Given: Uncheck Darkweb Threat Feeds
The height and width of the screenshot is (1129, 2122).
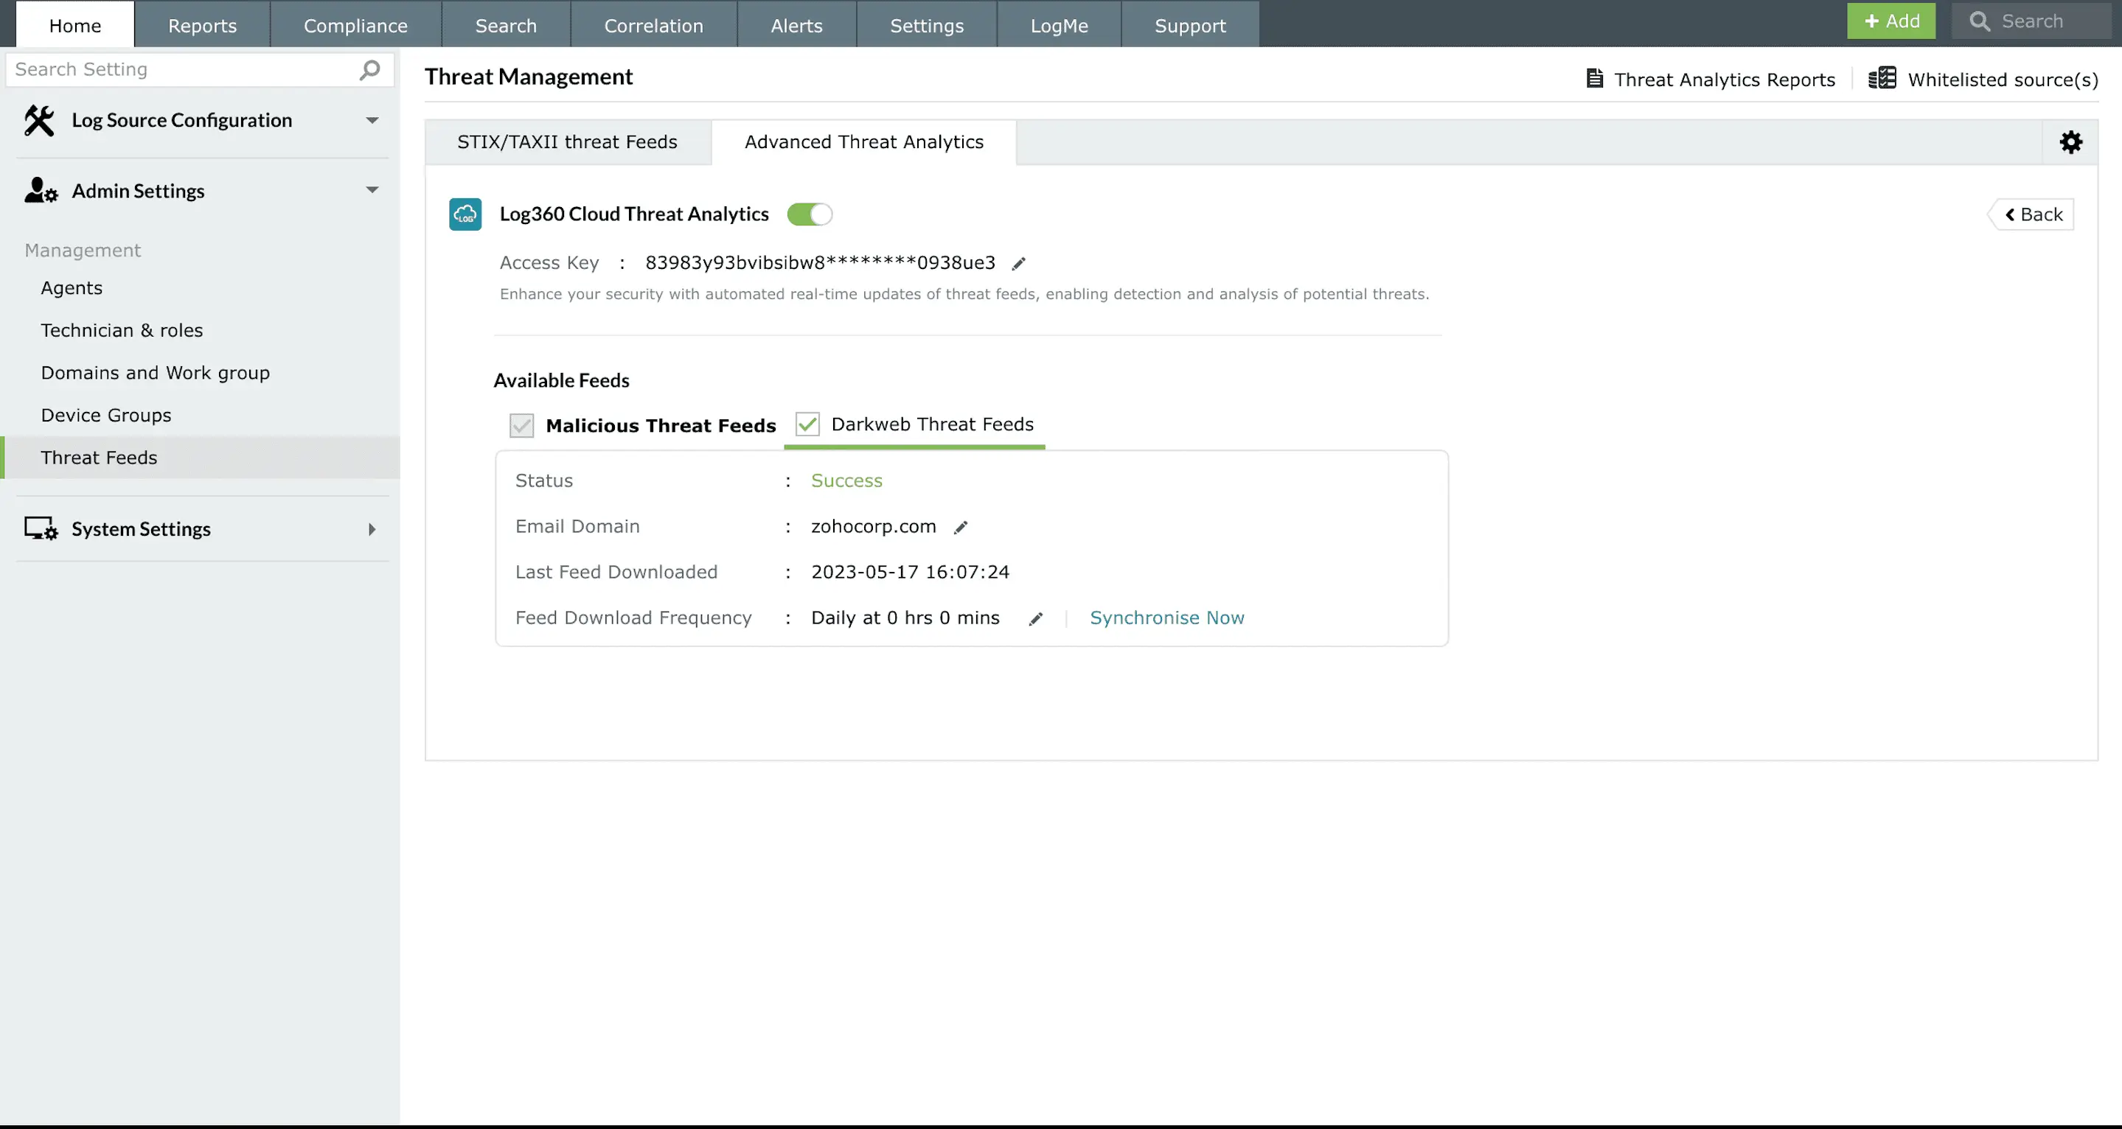Looking at the screenshot, I should pos(807,424).
